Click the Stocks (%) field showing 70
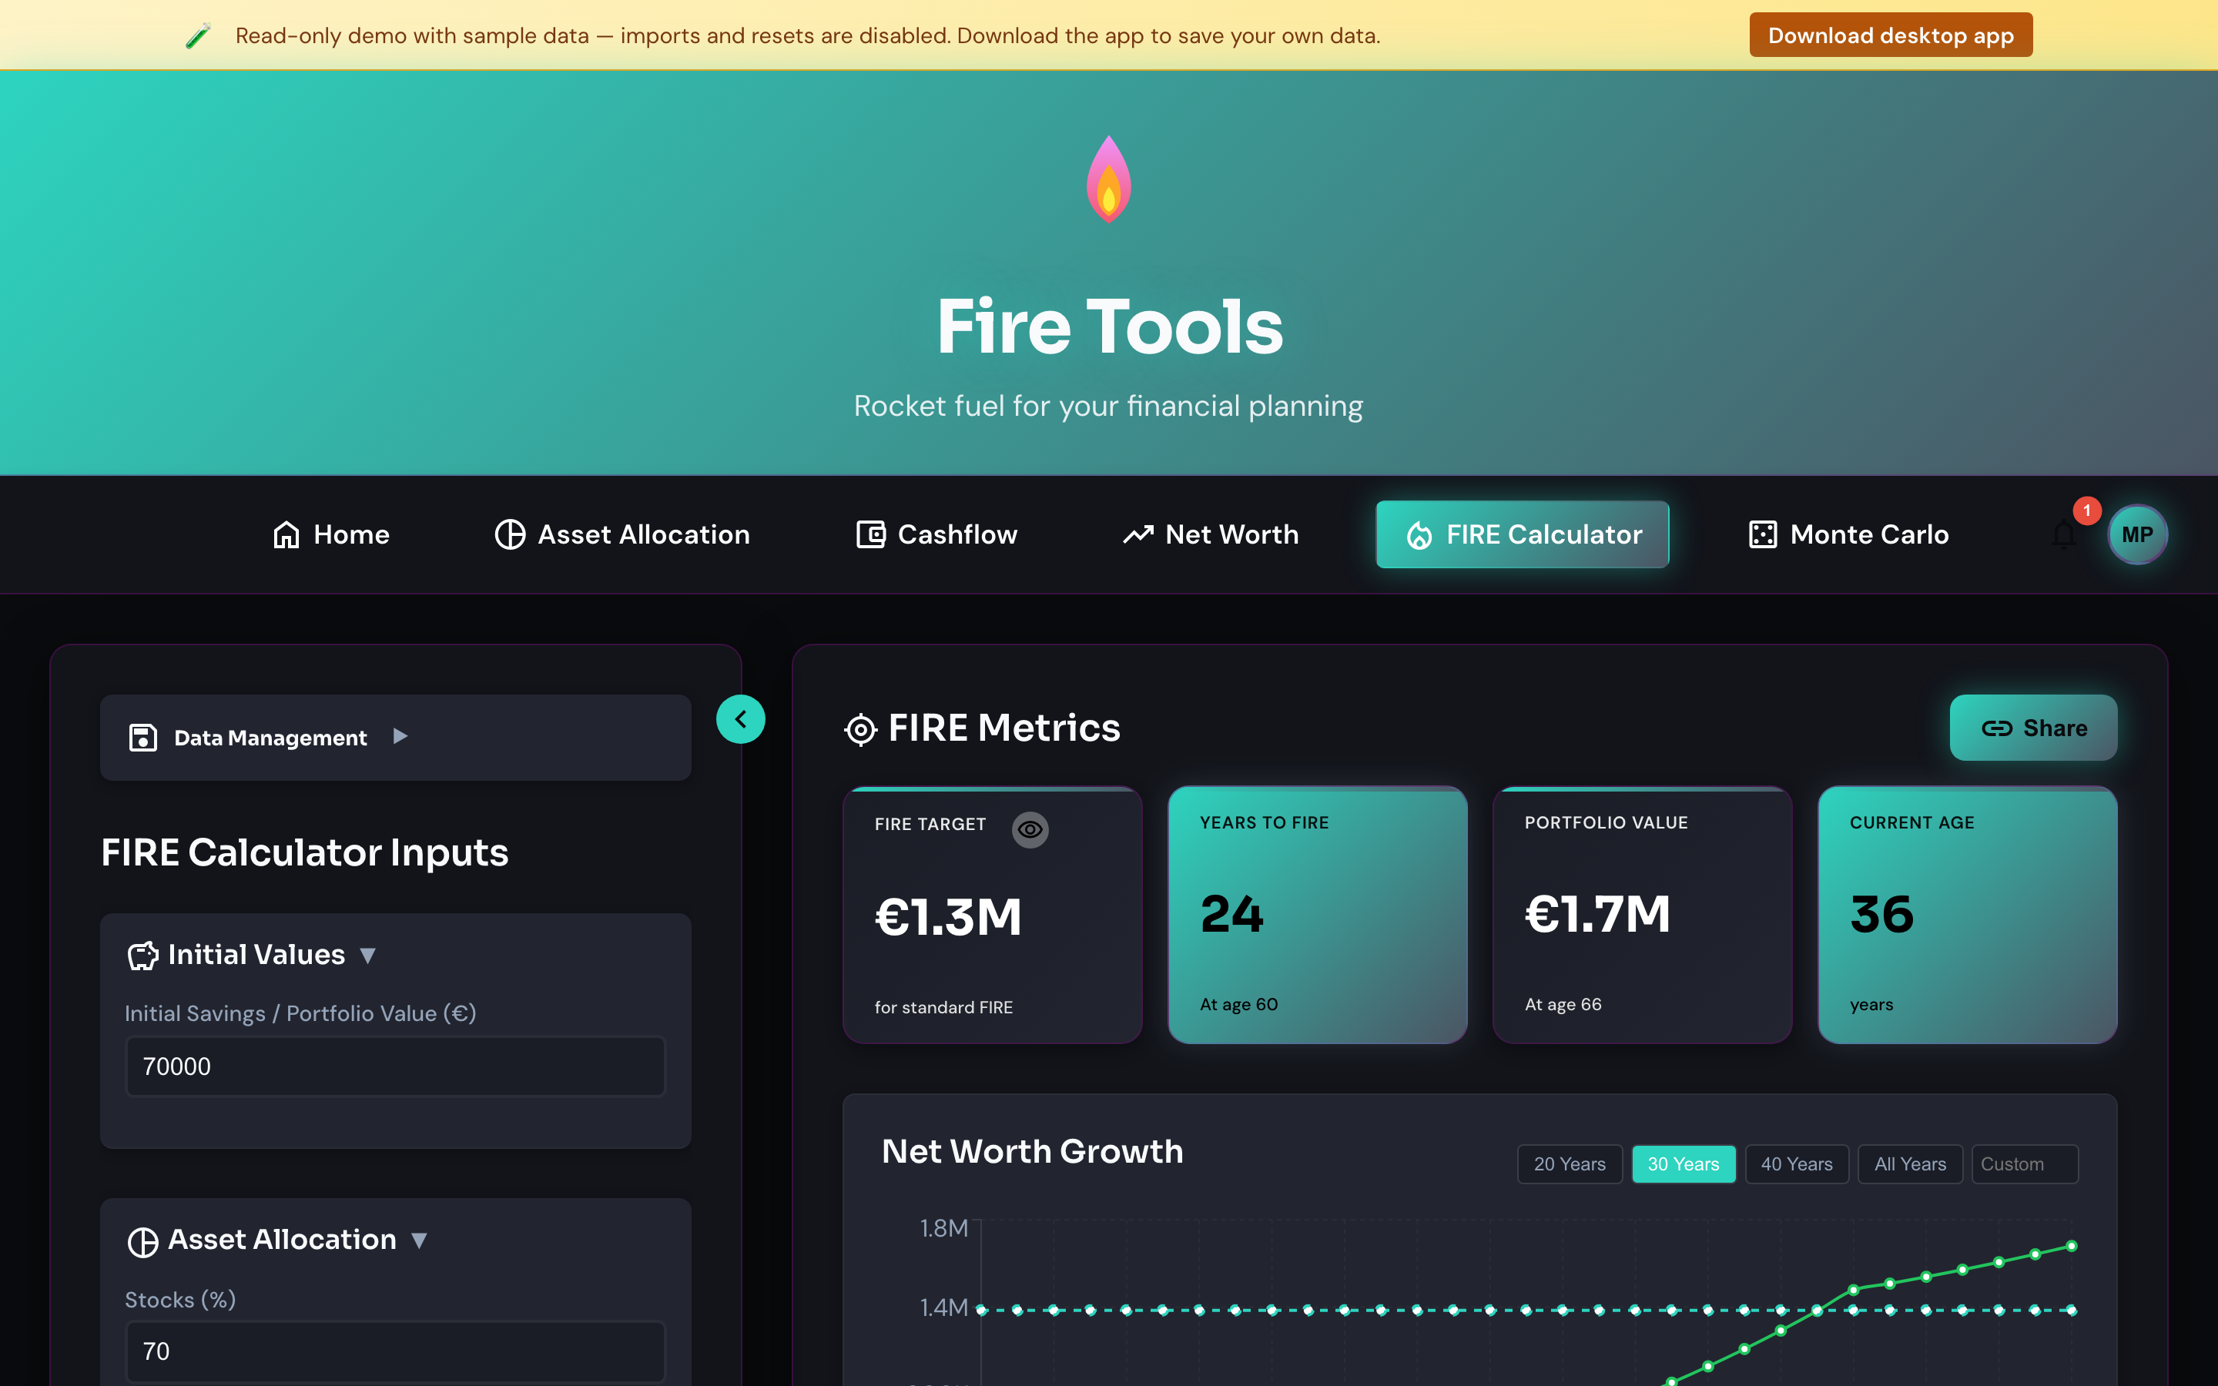2218x1386 pixels. coord(395,1351)
